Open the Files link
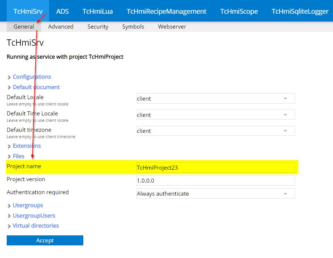 click(x=19, y=156)
